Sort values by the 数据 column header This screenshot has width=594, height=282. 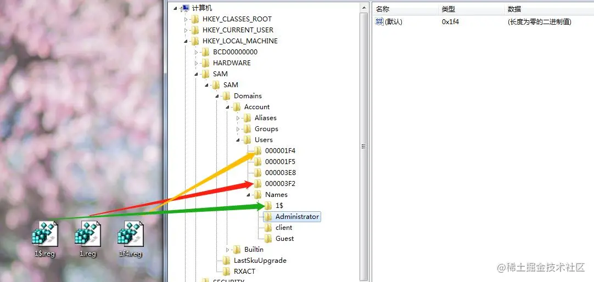tap(550, 9)
